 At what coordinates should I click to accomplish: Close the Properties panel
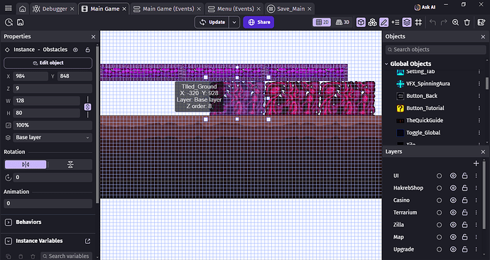click(93, 37)
